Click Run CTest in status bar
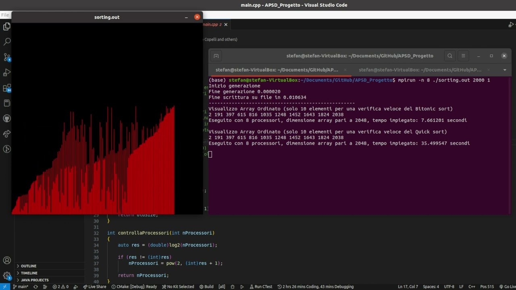The width and height of the screenshot is (516, 290). [x=261, y=287]
